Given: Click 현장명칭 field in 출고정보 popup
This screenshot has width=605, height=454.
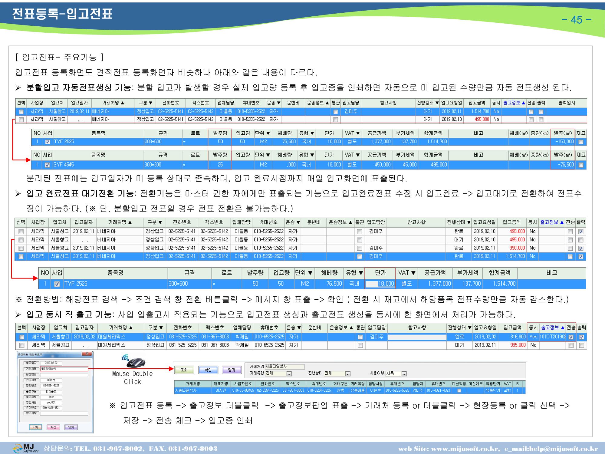Looking at the screenshot, I should pyautogui.click(x=64, y=375).
